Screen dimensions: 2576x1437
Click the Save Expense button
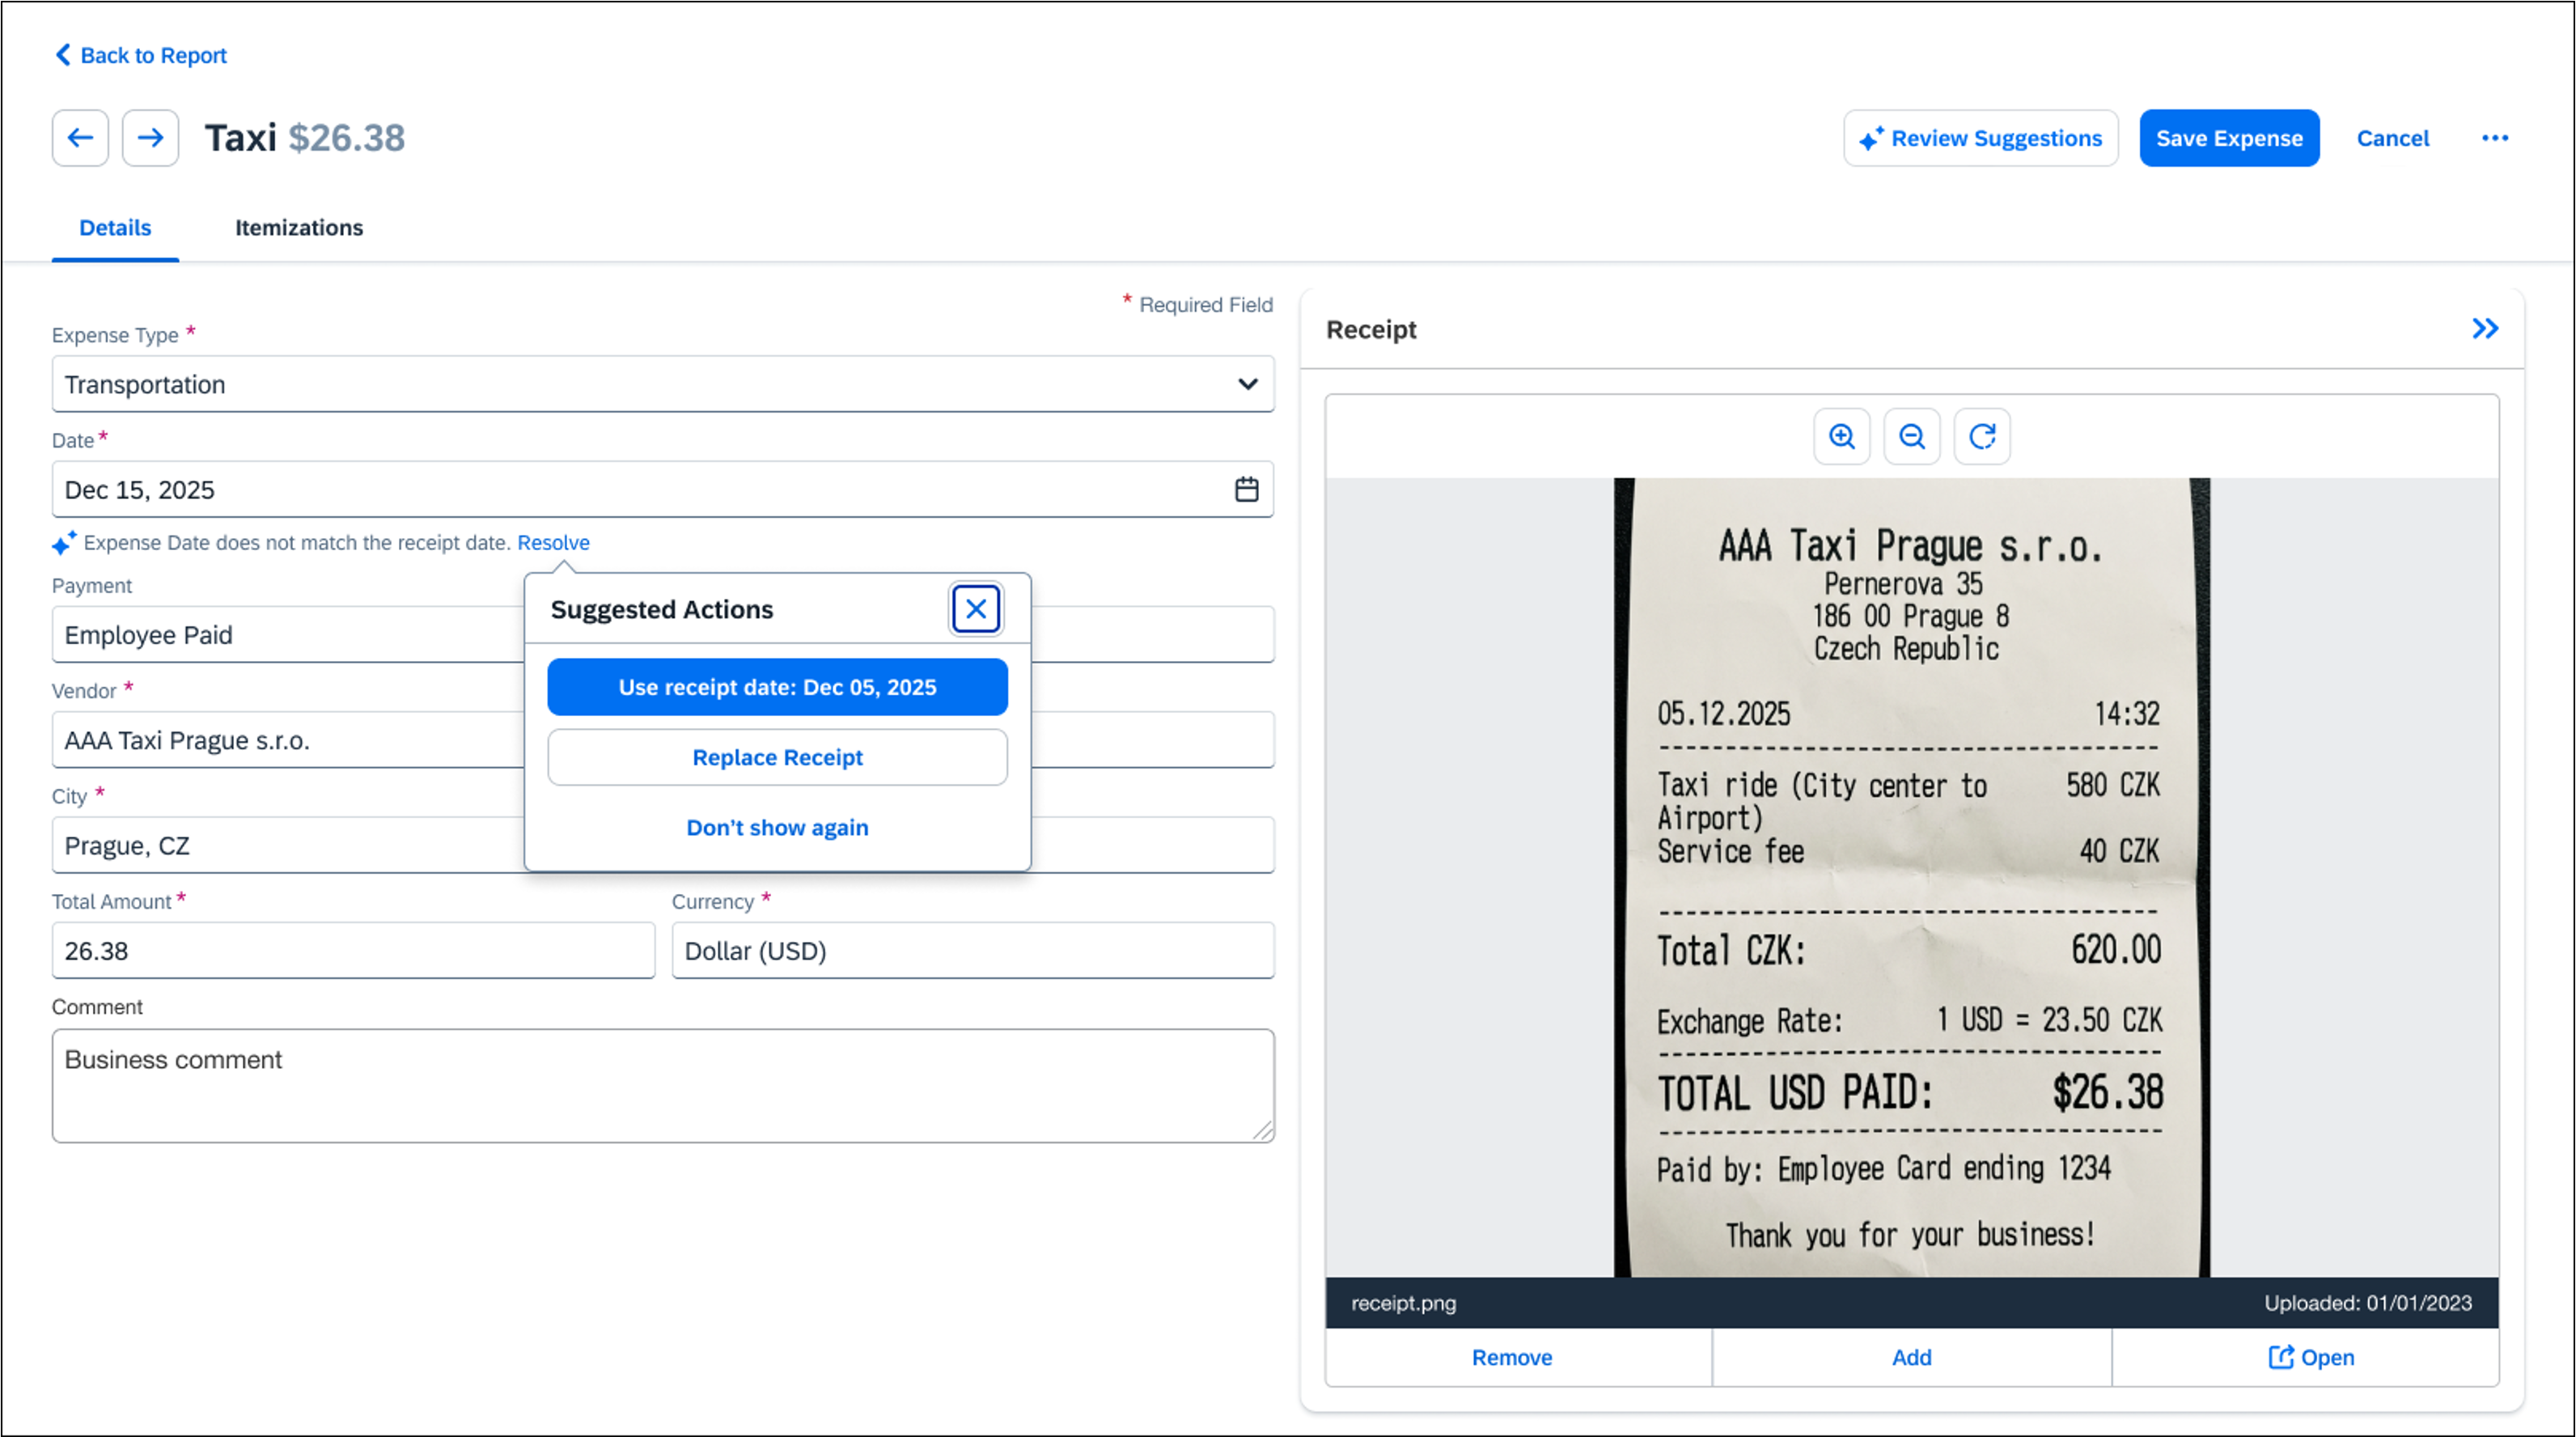(2228, 138)
